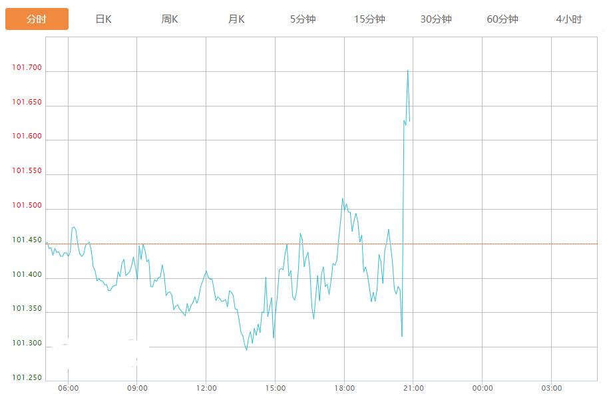Switch to the 5分钟 interval
The width and height of the screenshot is (607, 396).
tap(303, 19)
